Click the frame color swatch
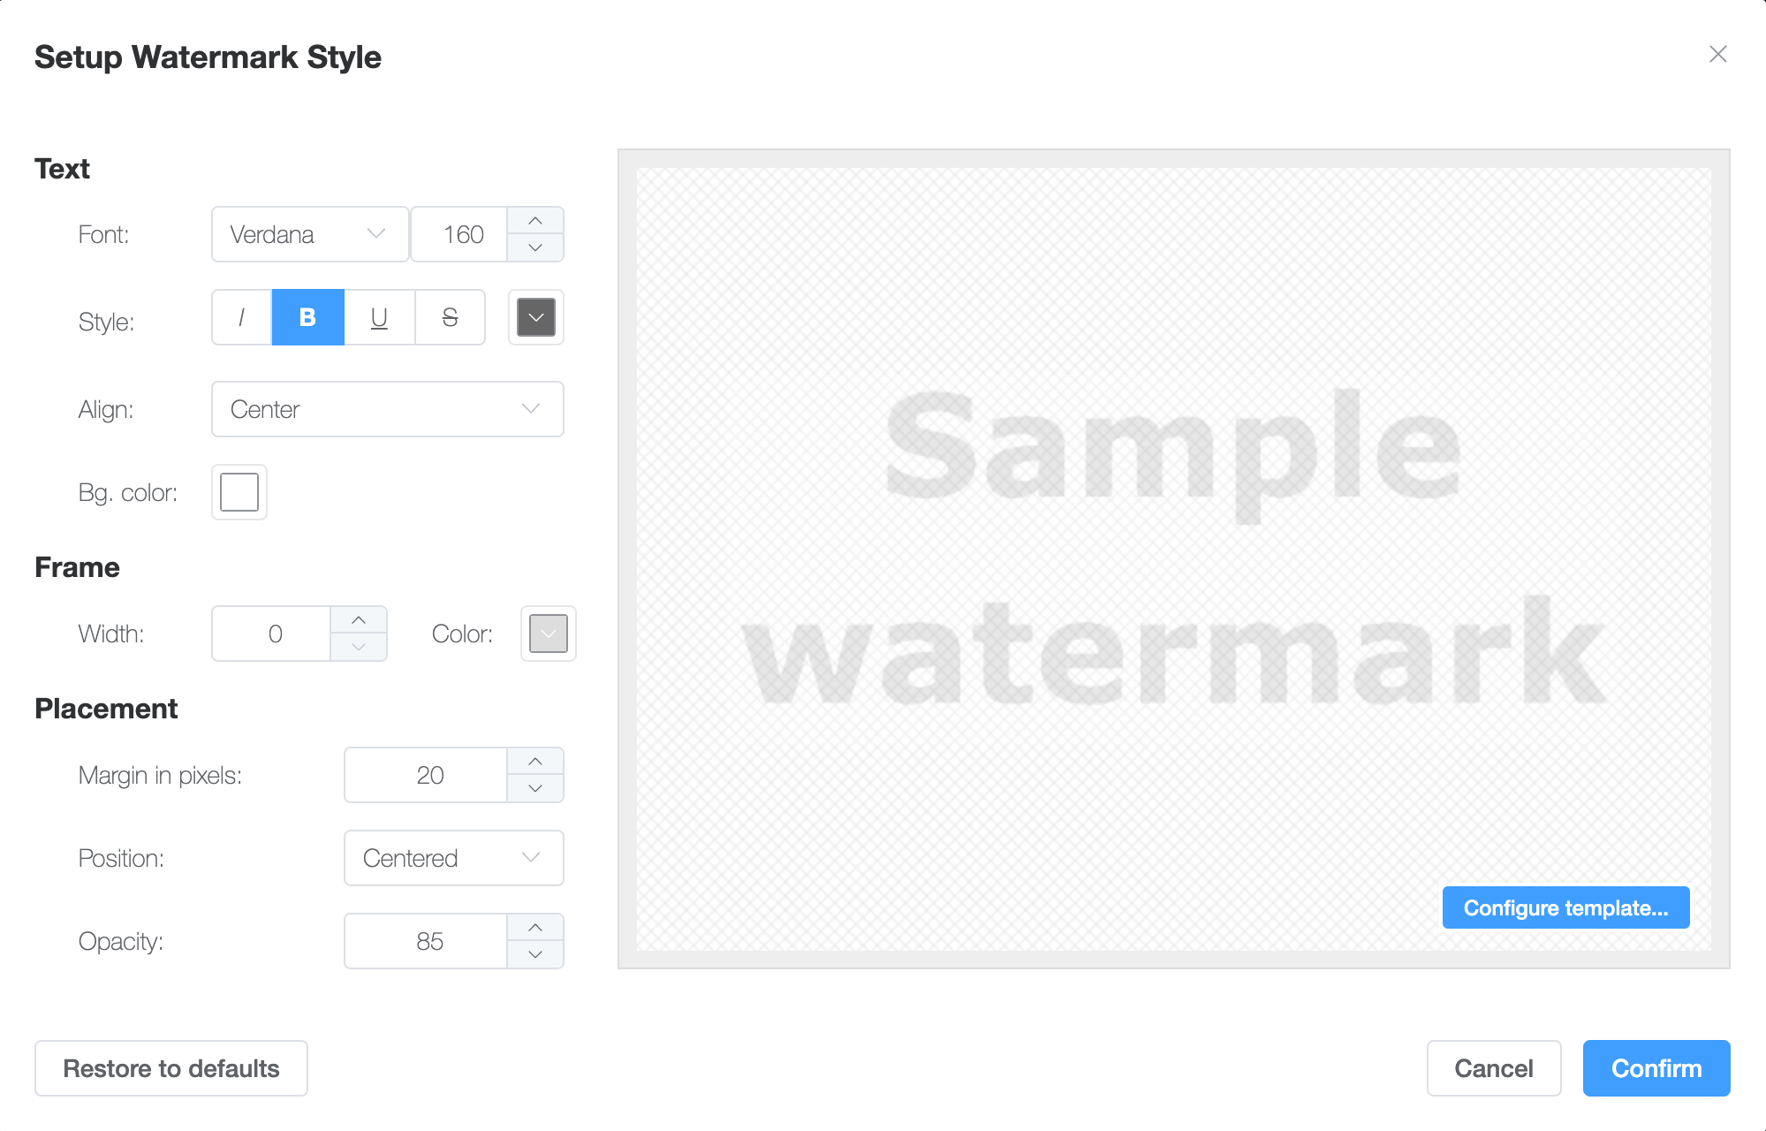Screen dimensions: 1766x1131 tap(546, 632)
